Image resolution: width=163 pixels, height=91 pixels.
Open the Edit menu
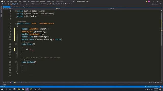(x=8, y=1)
